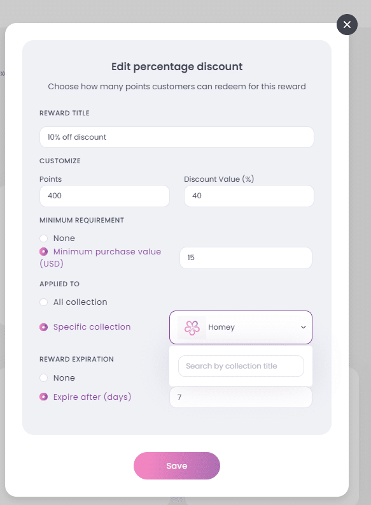Image resolution: width=371 pixels, height=505 pixels.
Task: Focus the expiration days field showing 7
Action: pos(241,397)
